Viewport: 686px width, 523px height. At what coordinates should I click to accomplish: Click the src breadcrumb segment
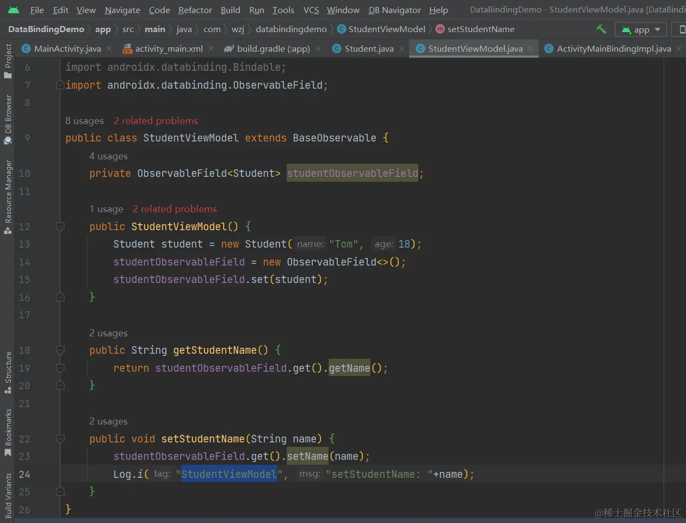[128, 29]
